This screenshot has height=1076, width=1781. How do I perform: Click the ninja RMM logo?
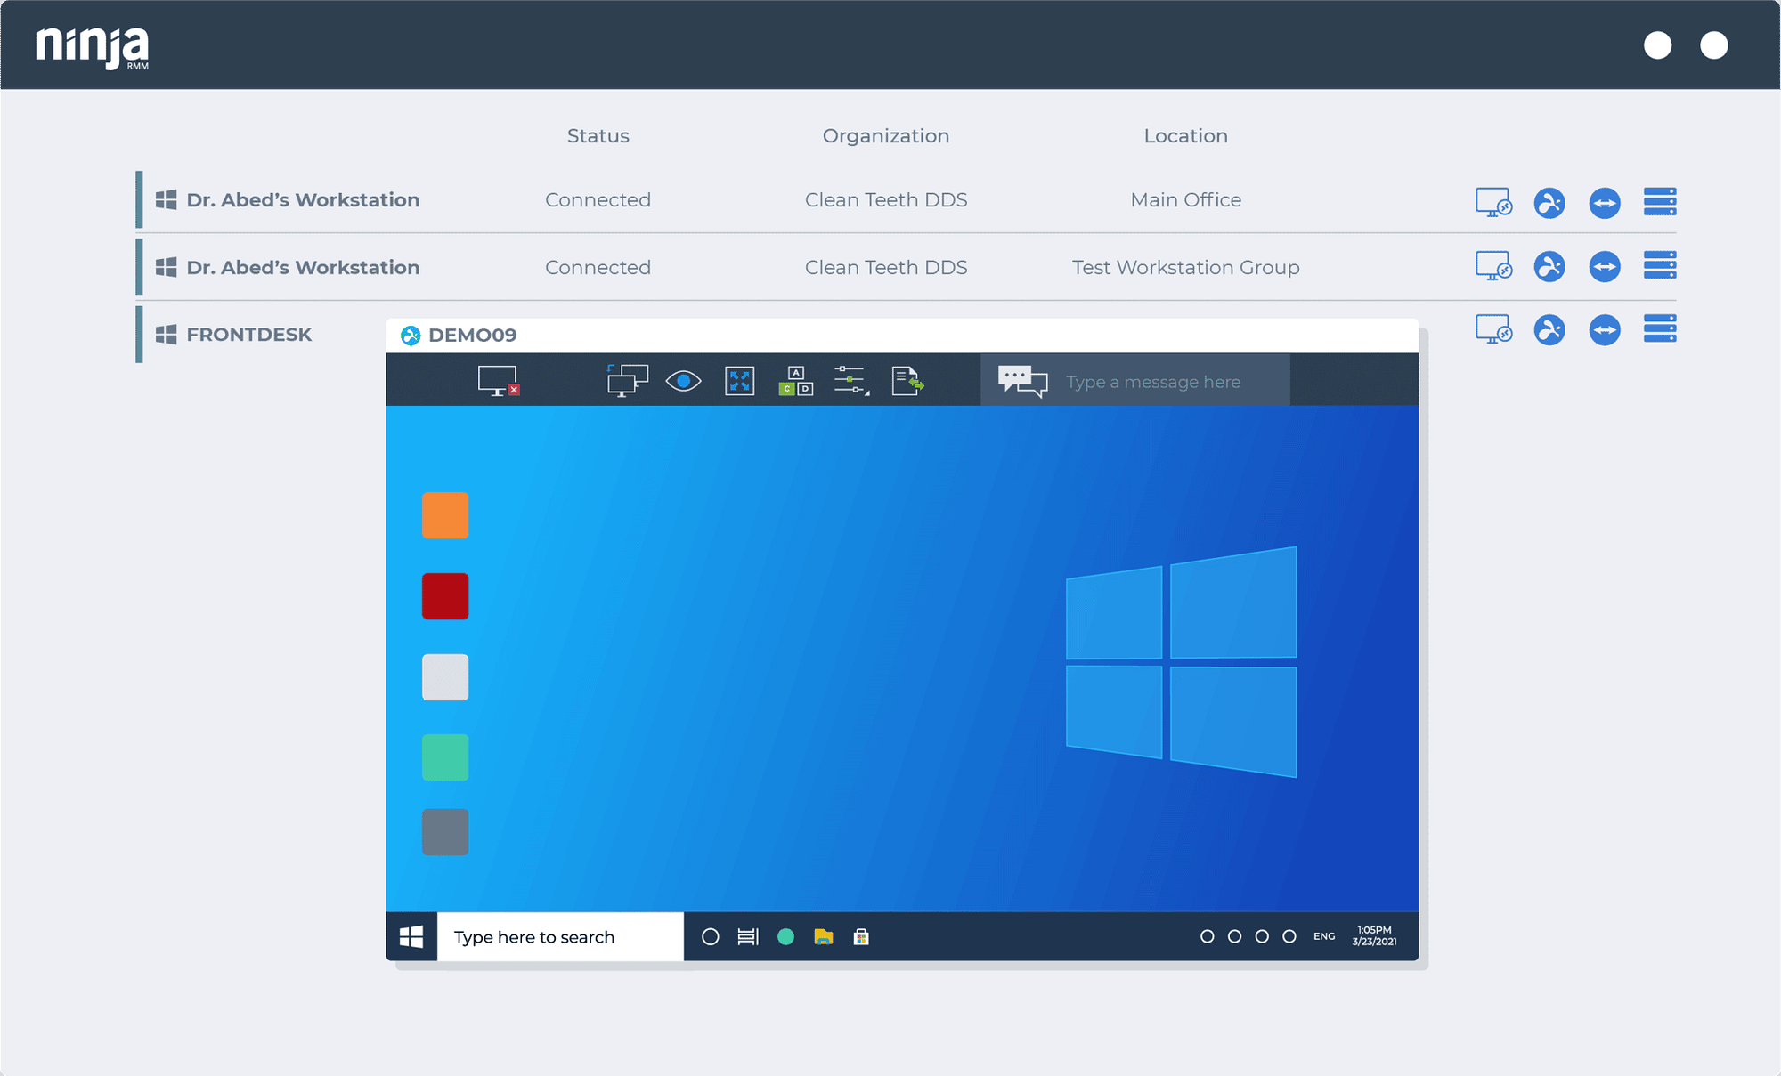(x=89, y=44)
